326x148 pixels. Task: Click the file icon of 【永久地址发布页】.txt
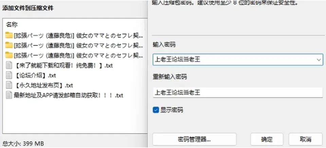tap(9, 85)
